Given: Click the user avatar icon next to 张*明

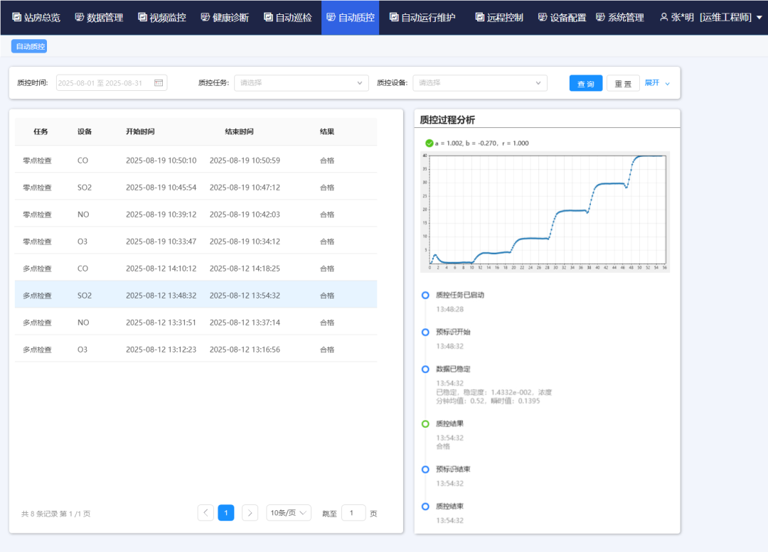Looking at the screenshot, I should (663, 17).
